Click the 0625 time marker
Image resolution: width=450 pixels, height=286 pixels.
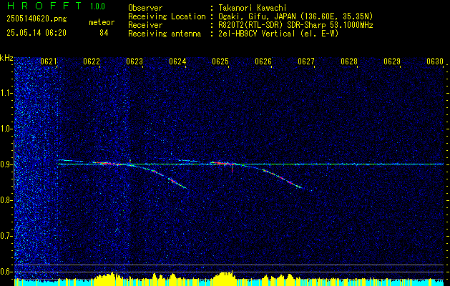(x=220, y=61)
